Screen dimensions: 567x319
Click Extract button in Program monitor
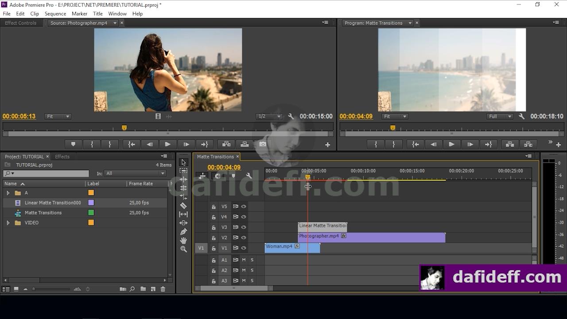click(528, 144)
